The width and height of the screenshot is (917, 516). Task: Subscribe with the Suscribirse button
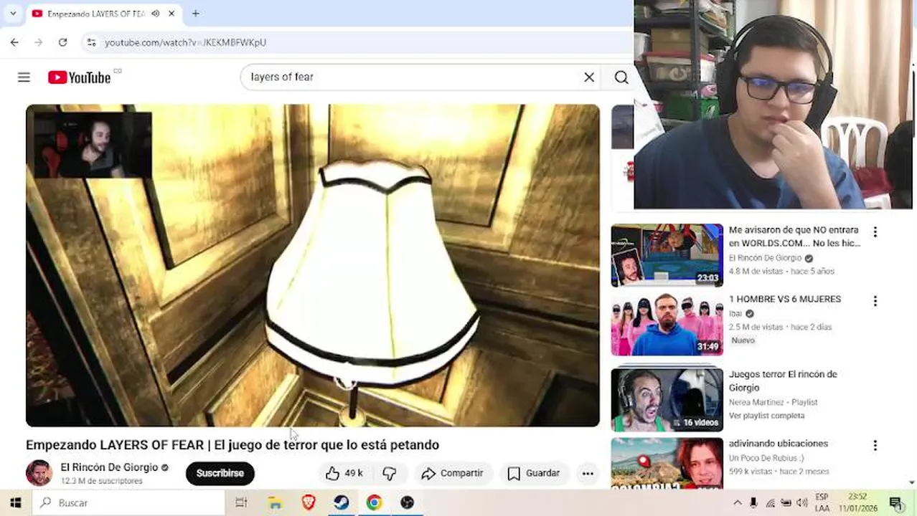[x=220, y=473]
